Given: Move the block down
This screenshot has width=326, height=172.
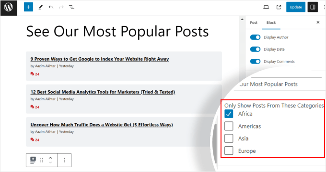Looking at the screenshot, I should (x=50, y=162).
